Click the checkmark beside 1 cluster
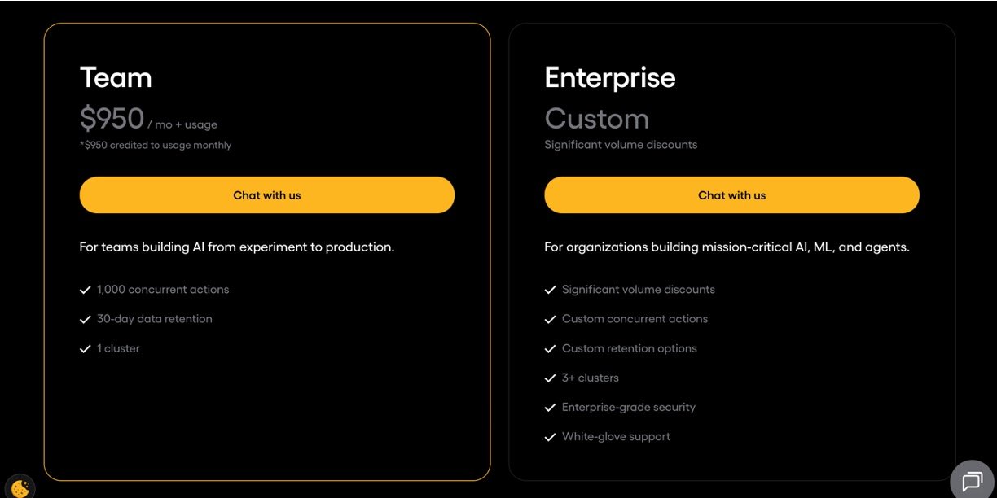 tap(85, 348)
